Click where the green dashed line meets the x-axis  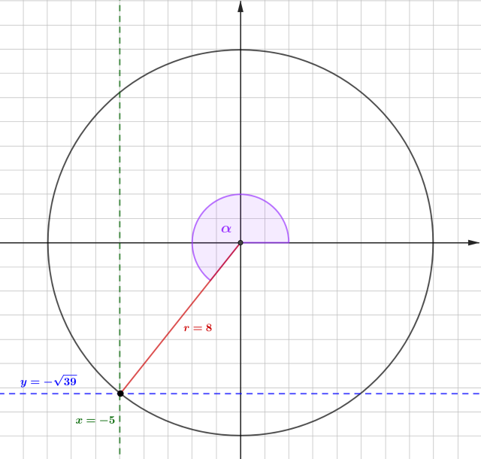pyautogui.click(x=120, y=242)
